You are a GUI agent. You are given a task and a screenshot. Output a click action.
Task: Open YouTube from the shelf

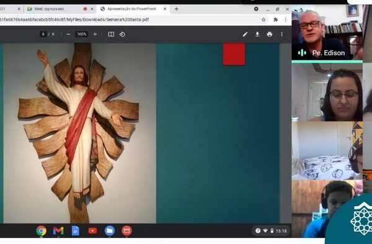click(92, 230)
